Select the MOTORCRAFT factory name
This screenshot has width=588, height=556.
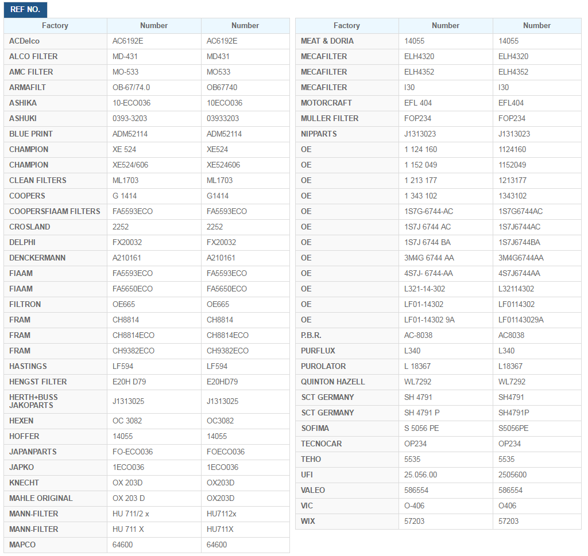pos(326,103)
